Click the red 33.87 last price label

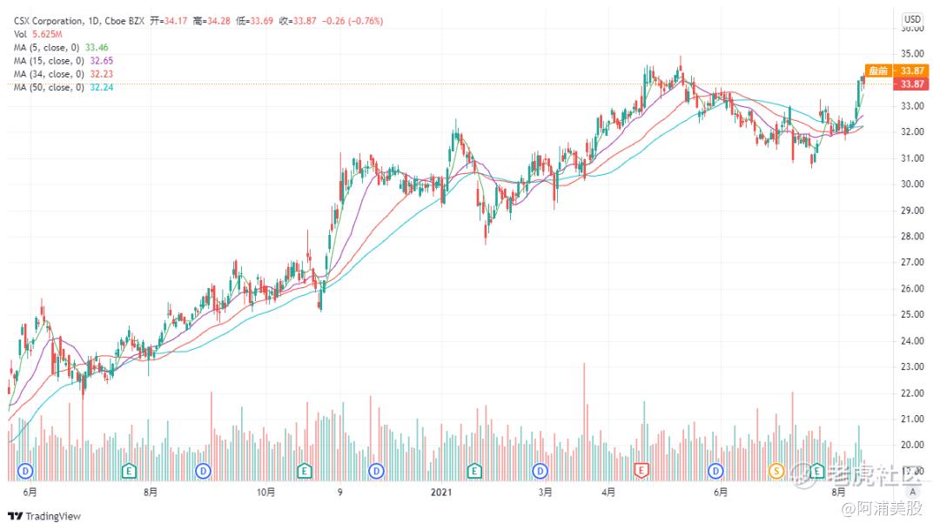coord(912,84)
